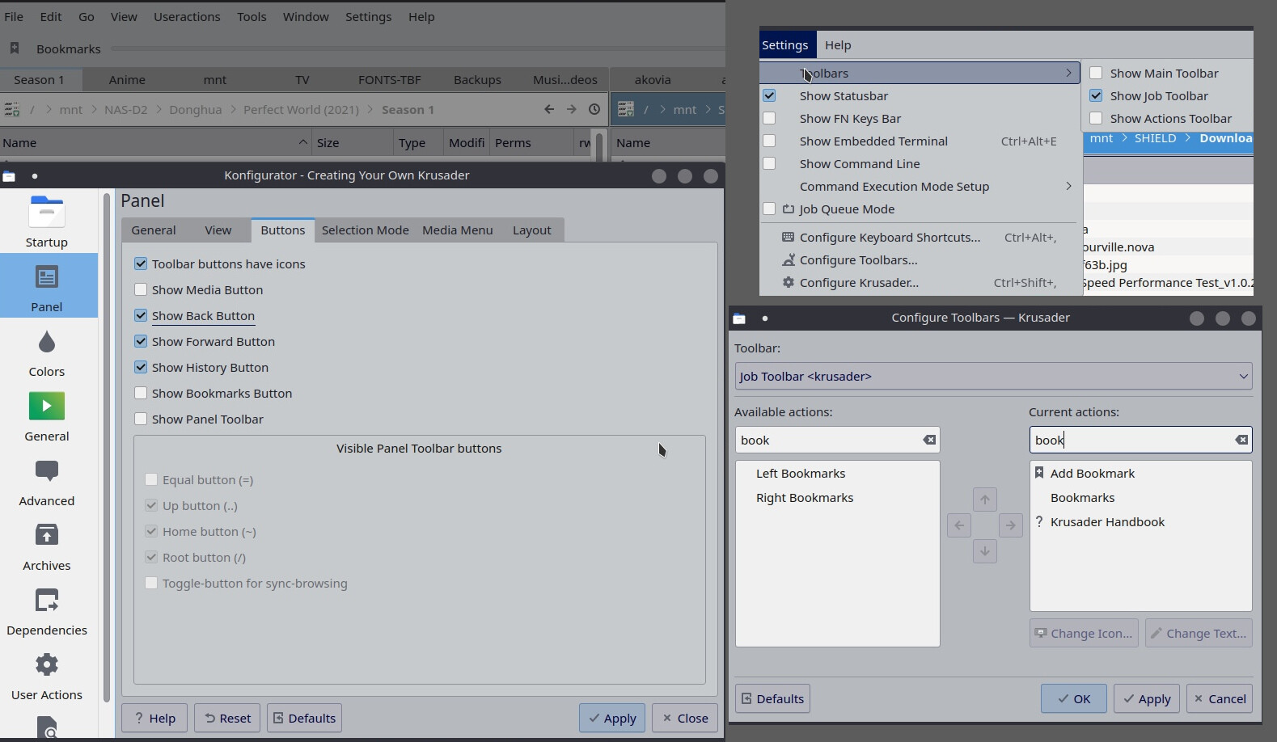Click Cancel in Configure Toolbars dialog
The image size is (1277, 742).
point(1219,698)
